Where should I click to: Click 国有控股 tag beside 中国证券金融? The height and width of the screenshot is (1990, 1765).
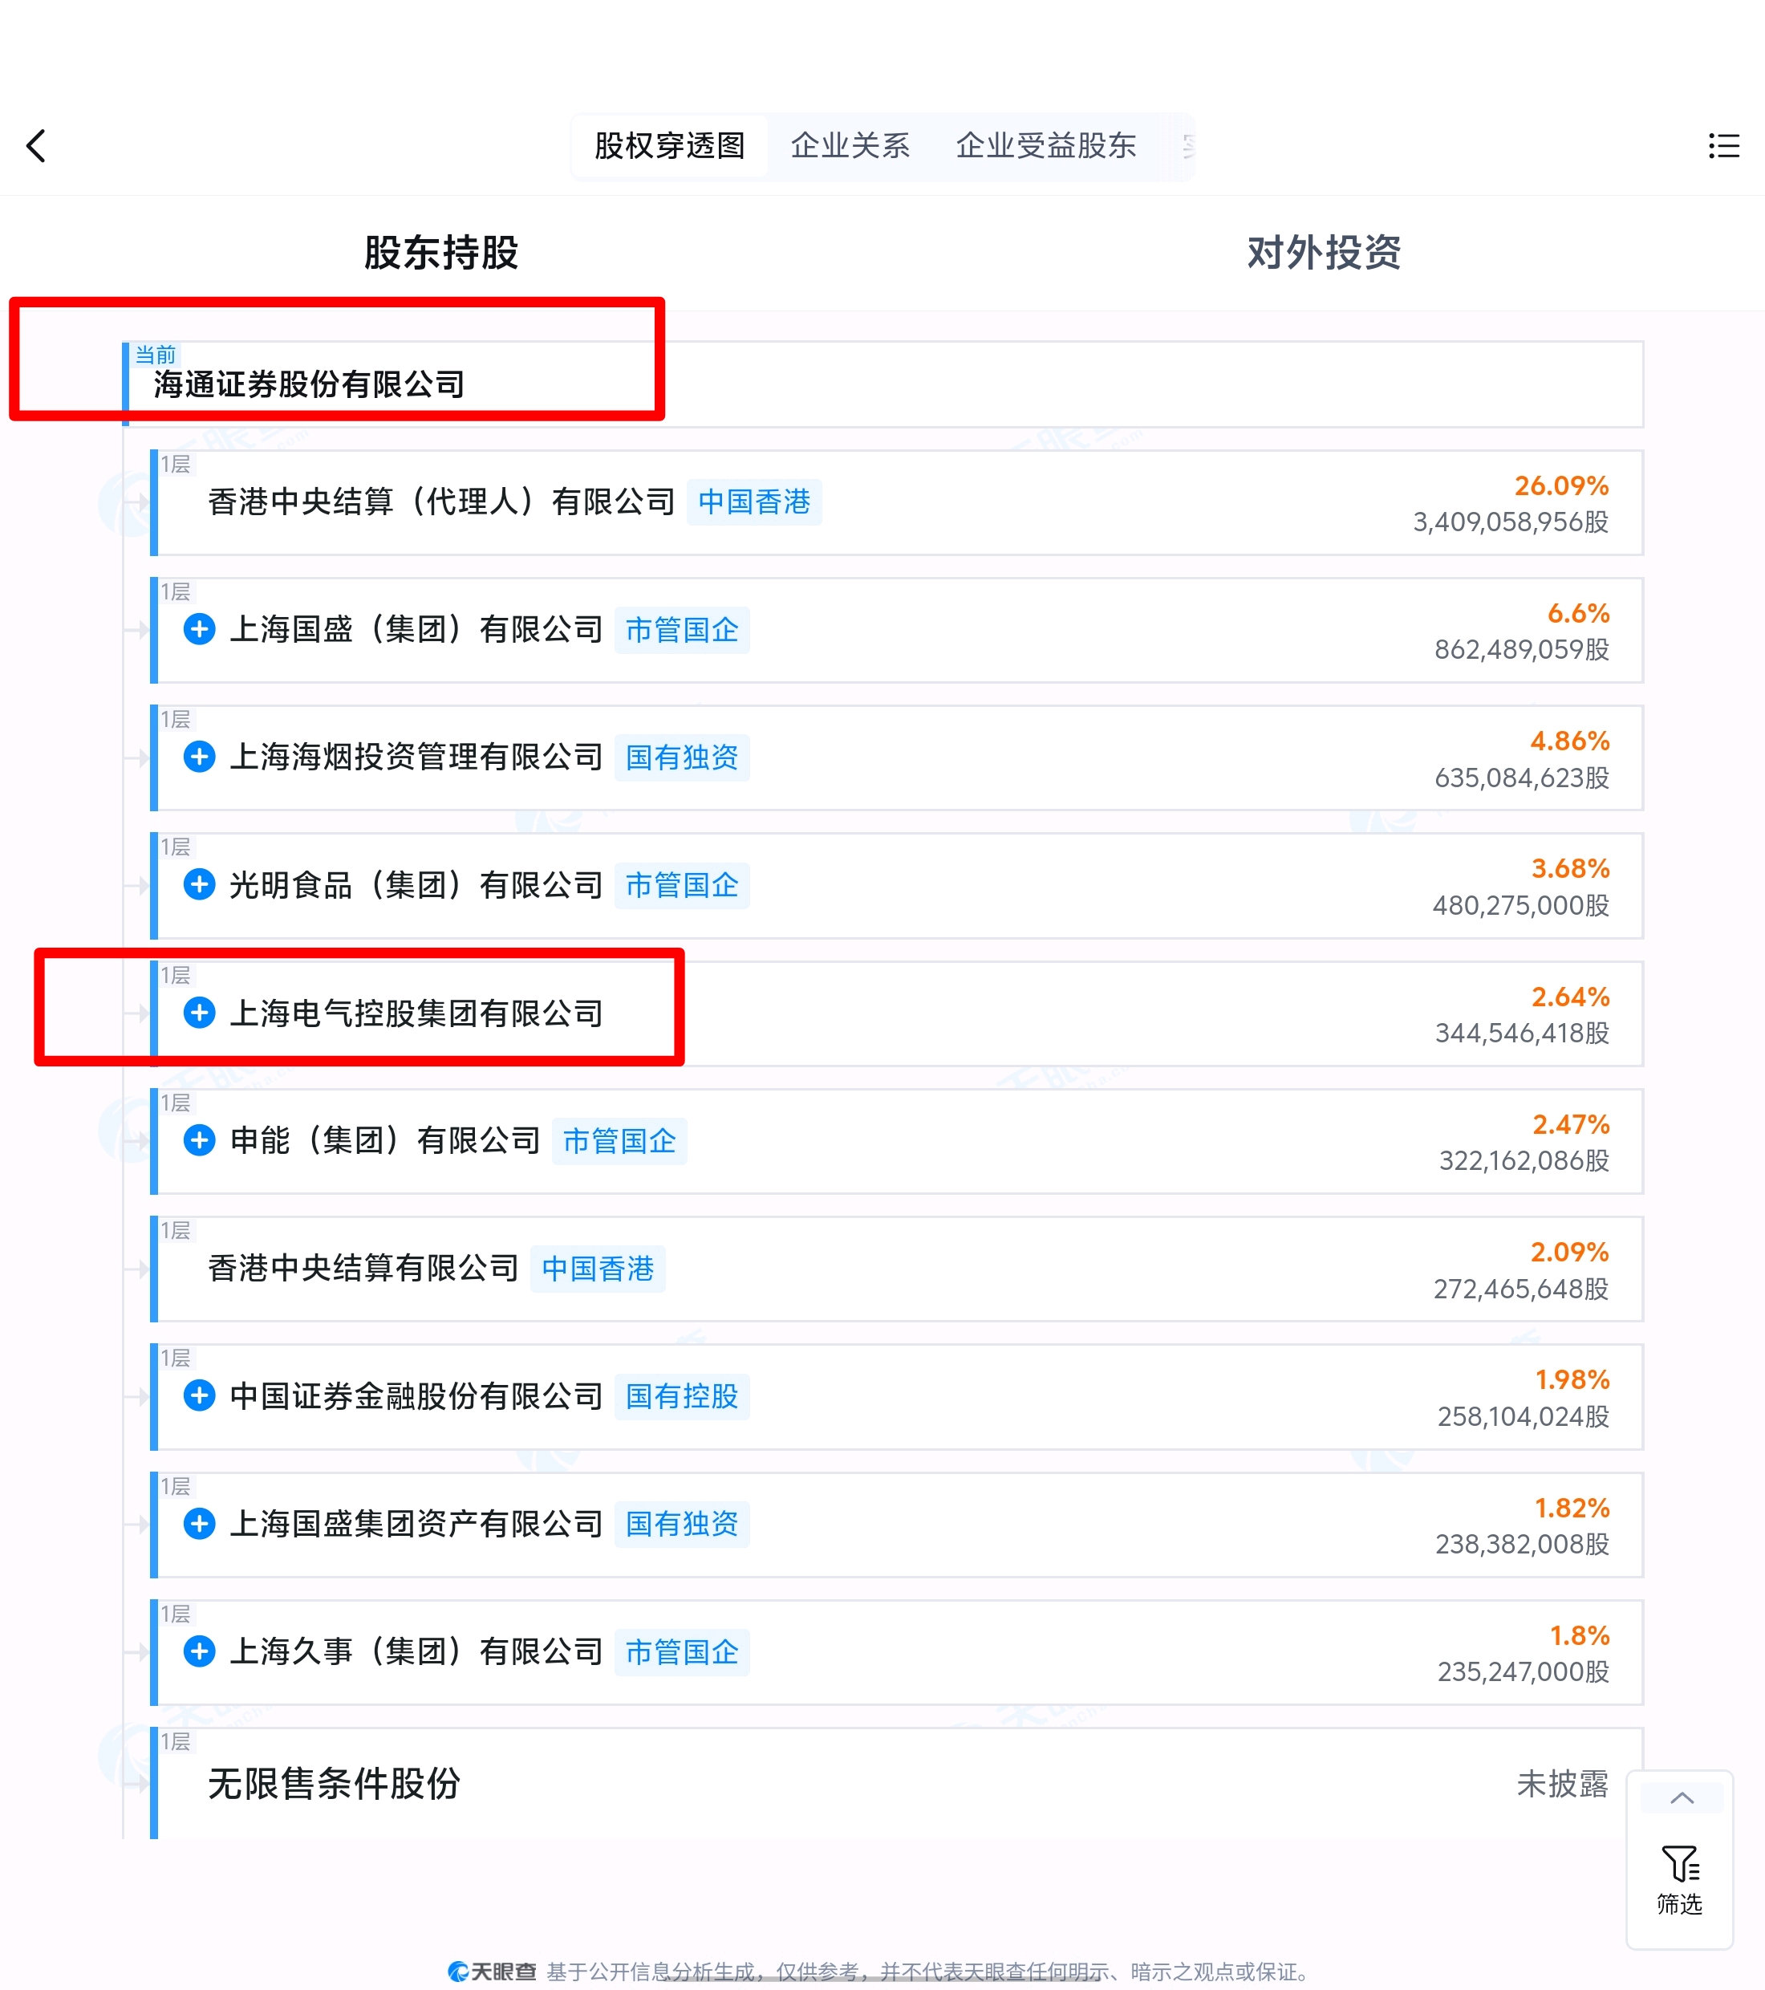pyautogui.click(x=681, y=1396)
